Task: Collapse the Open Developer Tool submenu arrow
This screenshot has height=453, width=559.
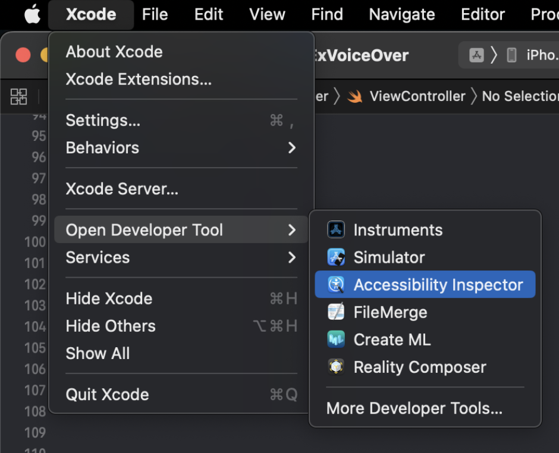Action: coord(291,230)
